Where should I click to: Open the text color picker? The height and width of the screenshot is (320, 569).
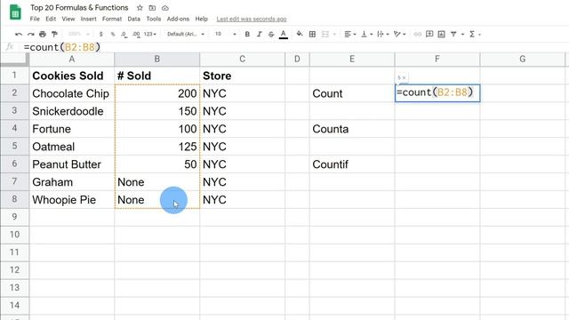click(284, 34)
